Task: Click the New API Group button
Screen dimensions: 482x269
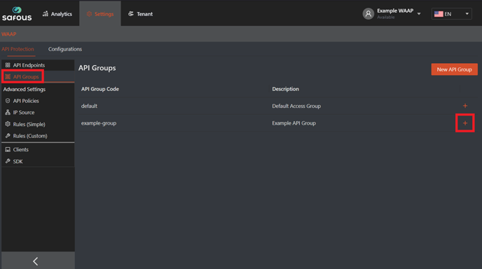Action: click(455, 69)
